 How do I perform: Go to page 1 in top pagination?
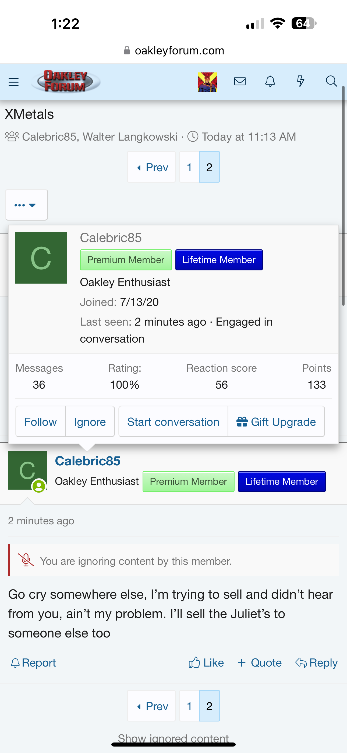(189, 167)
